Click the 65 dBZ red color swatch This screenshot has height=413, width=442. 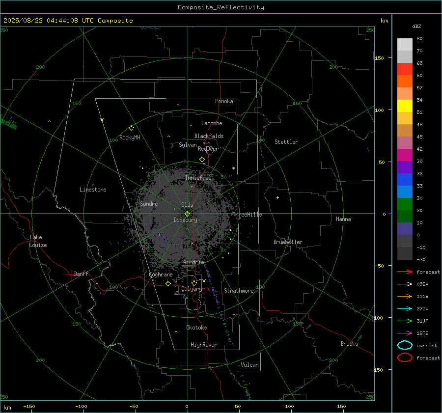pos(405,69)
